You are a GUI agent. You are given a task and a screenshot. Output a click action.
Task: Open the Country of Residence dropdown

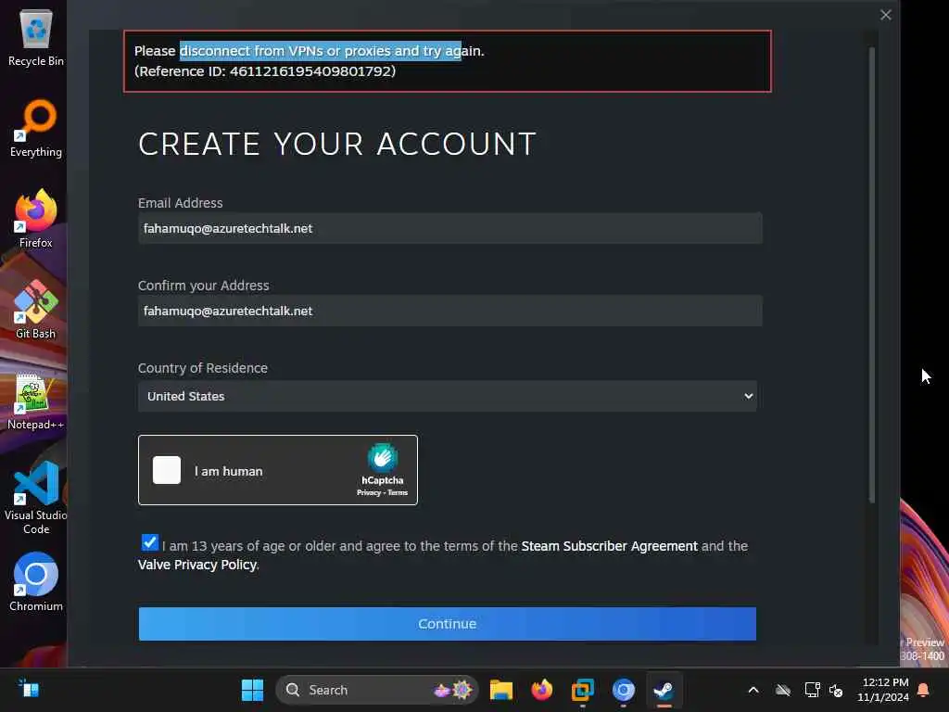pyautogui.click(x=448, y=396)
